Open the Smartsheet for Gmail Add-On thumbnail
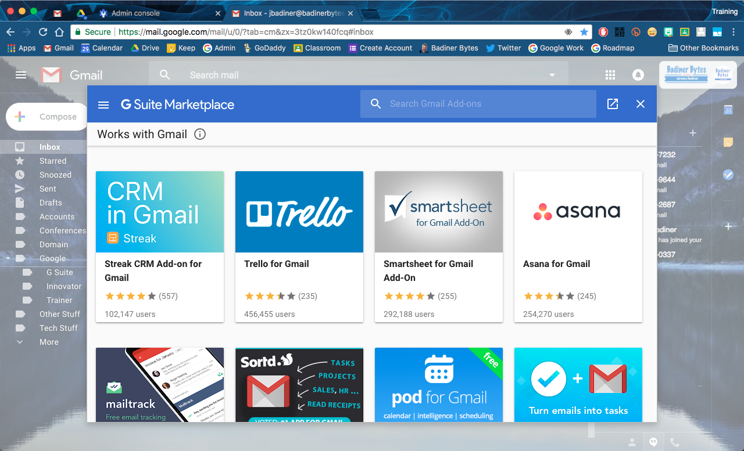 pyautogui.click(x=439, y=212)
